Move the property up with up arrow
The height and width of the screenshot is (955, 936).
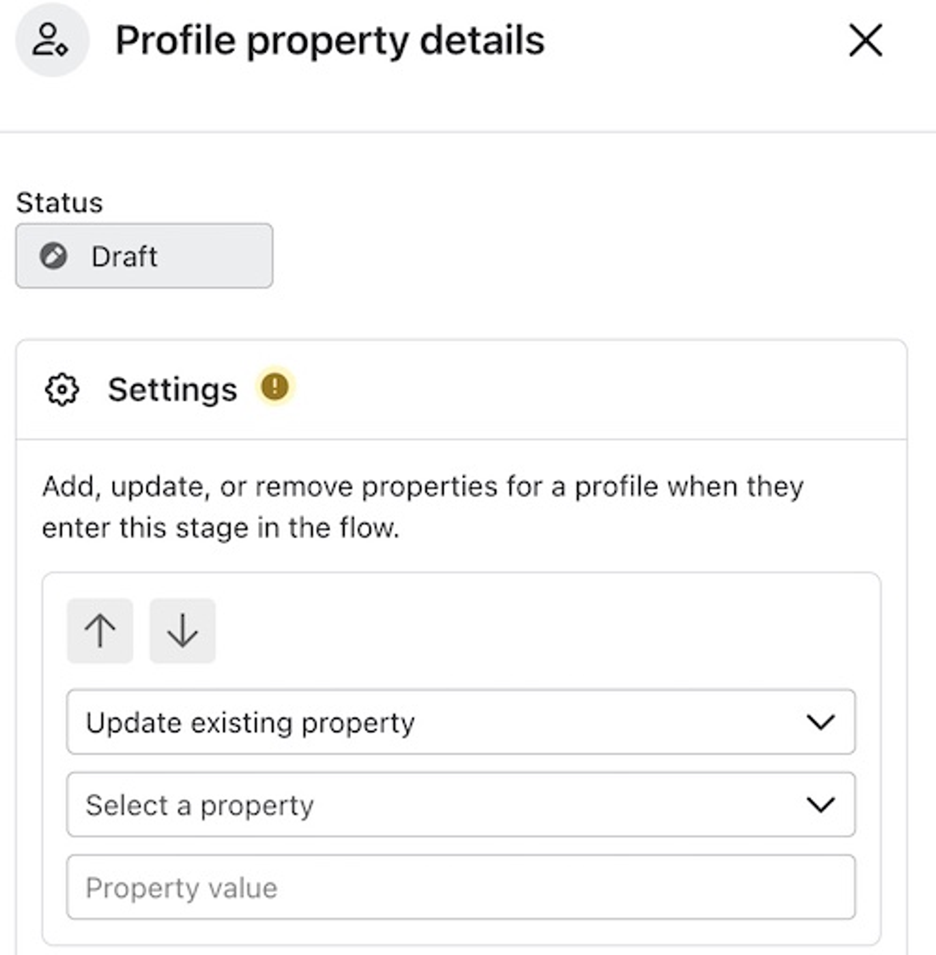pyautogui.click(x=100, y=631)
